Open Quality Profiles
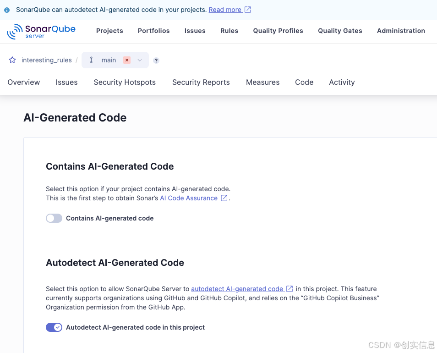The width and height of the screenshot is (437, 353). [x=278, y=31]
